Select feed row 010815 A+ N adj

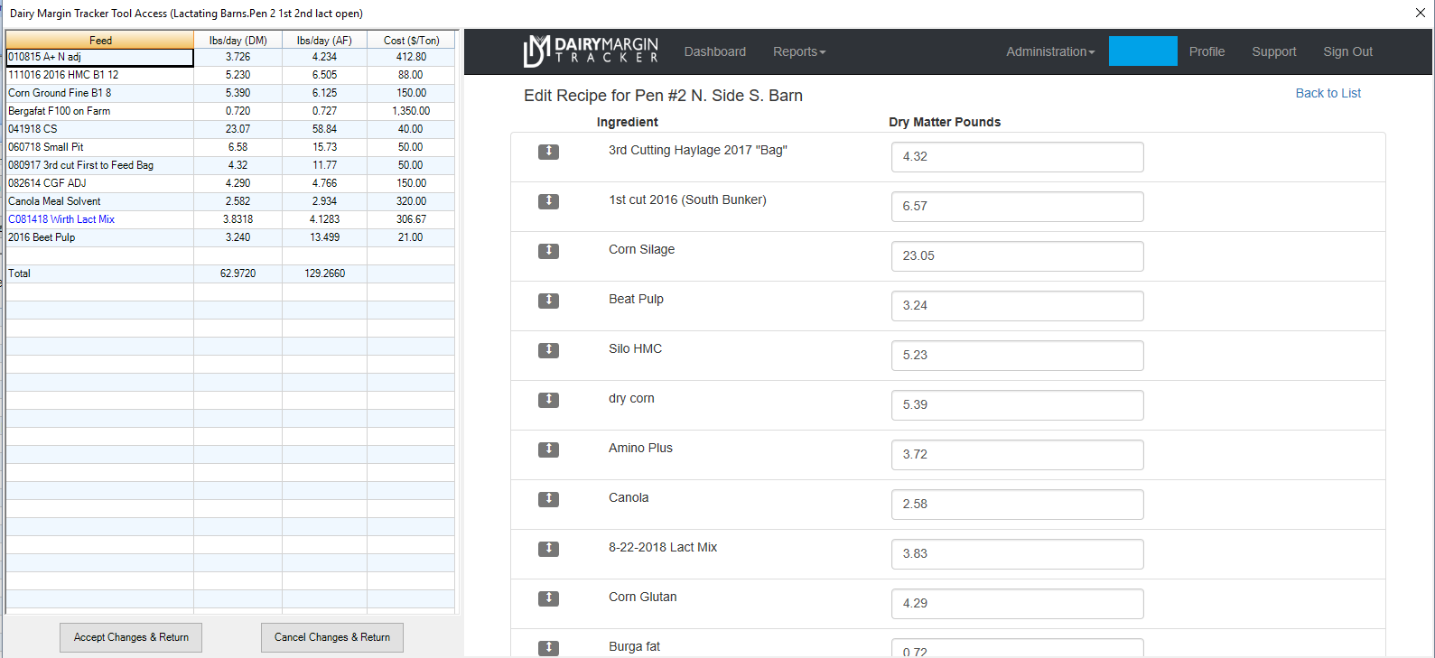[99, 57]
